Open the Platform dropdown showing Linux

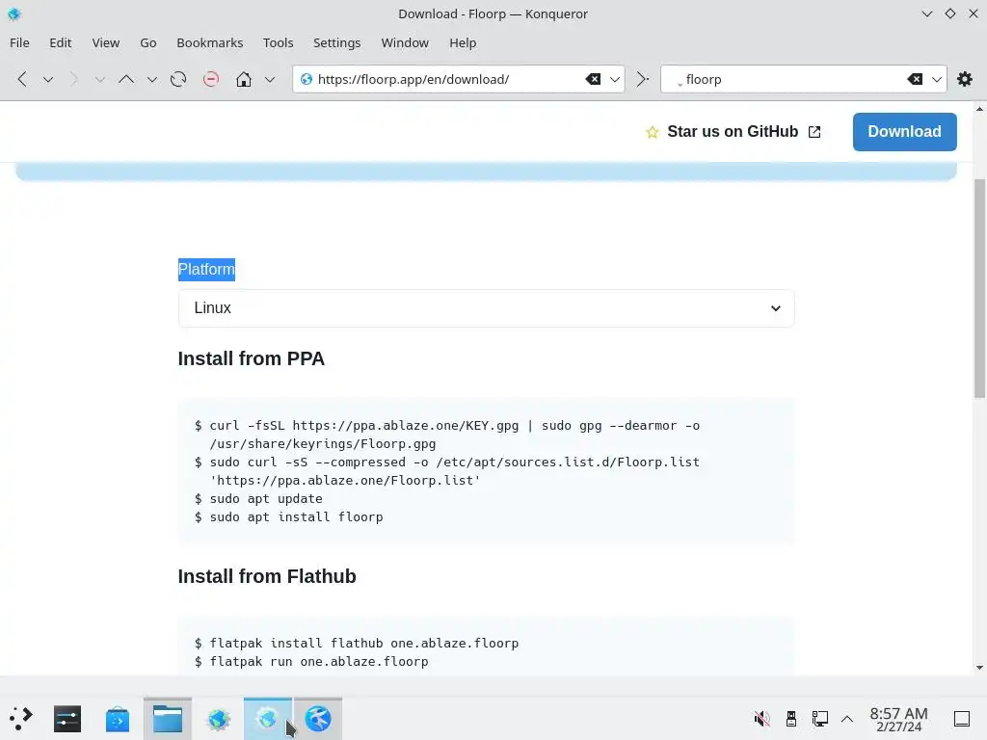pos(486,308)
